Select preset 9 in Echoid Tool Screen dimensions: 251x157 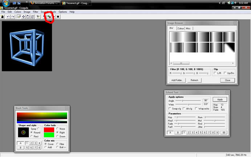(x=217, y=133)
